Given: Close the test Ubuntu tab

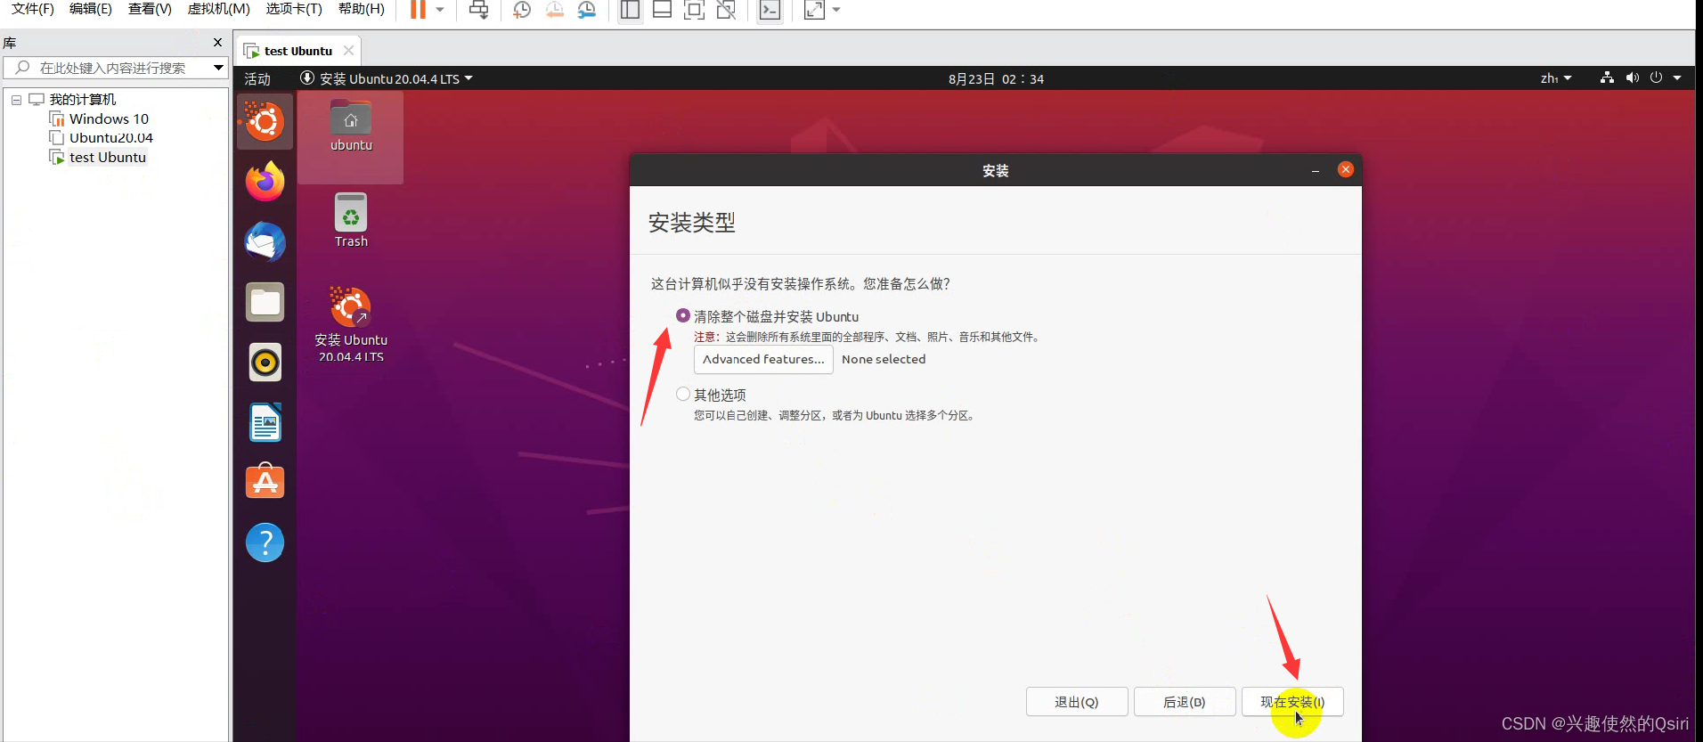Looking at the screenshot, I should coord(348,51).
